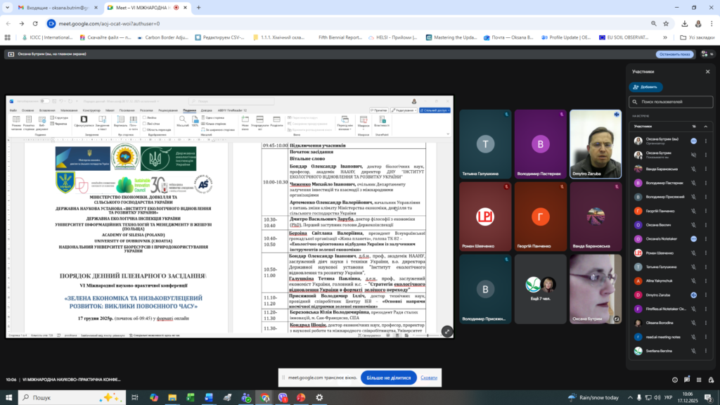Focus the Поиск пользователей search field

tap(671, 102)
